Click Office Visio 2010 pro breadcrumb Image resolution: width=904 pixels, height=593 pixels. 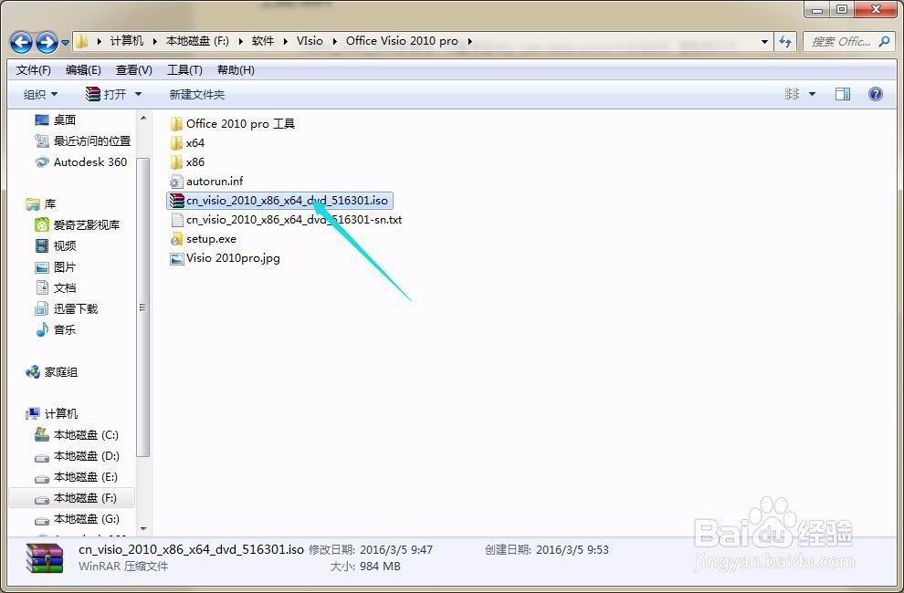point(402,41)
